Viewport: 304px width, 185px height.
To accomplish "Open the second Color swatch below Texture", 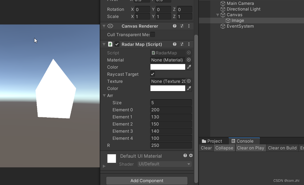I will click(168, 88).
